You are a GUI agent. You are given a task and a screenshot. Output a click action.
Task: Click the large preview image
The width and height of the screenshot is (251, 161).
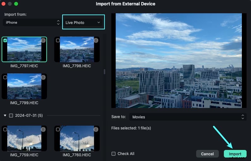click(x=179, y=61)
